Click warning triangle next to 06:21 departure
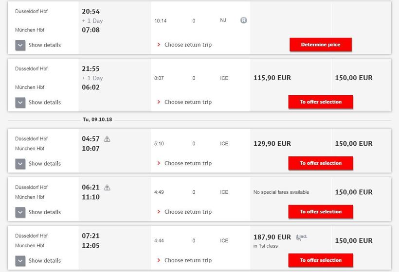399x272 pixels. (107, 187)
